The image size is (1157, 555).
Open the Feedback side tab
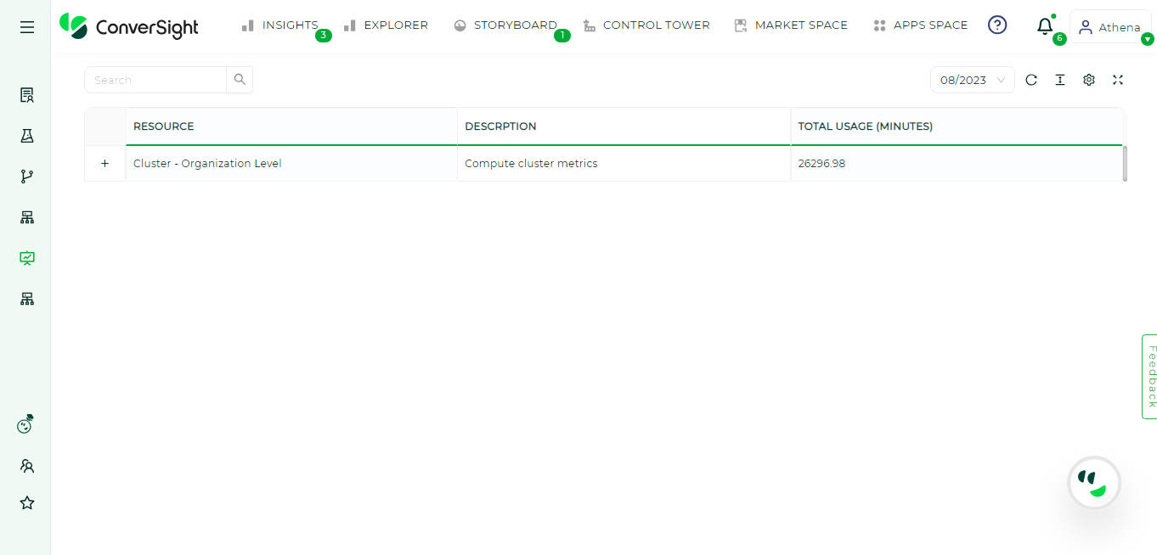click(1149, 376)
